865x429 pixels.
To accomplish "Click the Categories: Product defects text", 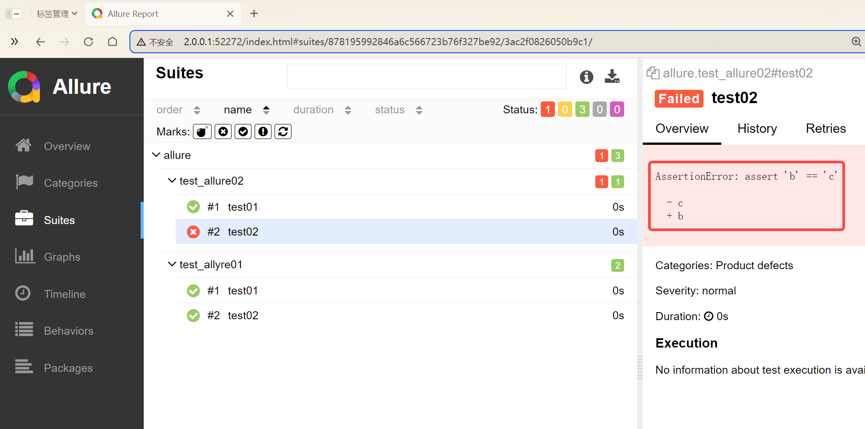I will pyautogui.click(x=724, y=265).
